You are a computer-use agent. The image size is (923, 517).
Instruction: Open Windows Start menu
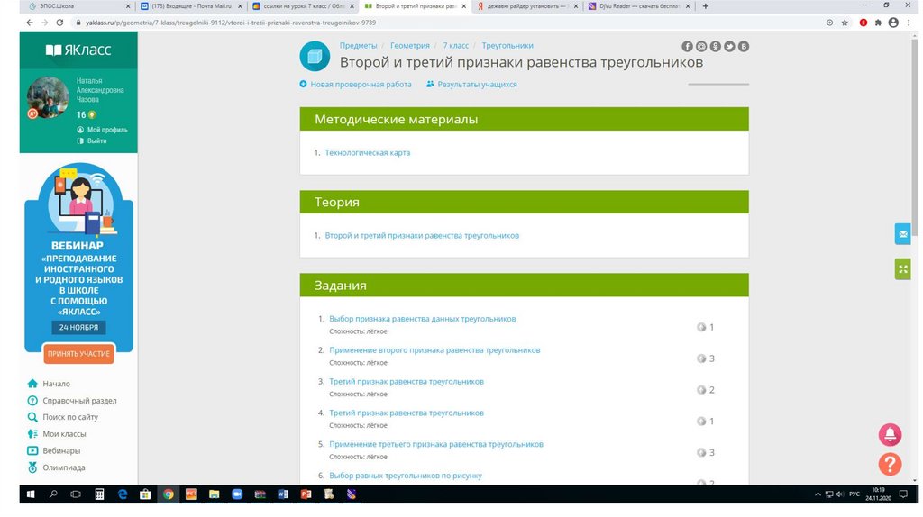click(x=31, y=494)
